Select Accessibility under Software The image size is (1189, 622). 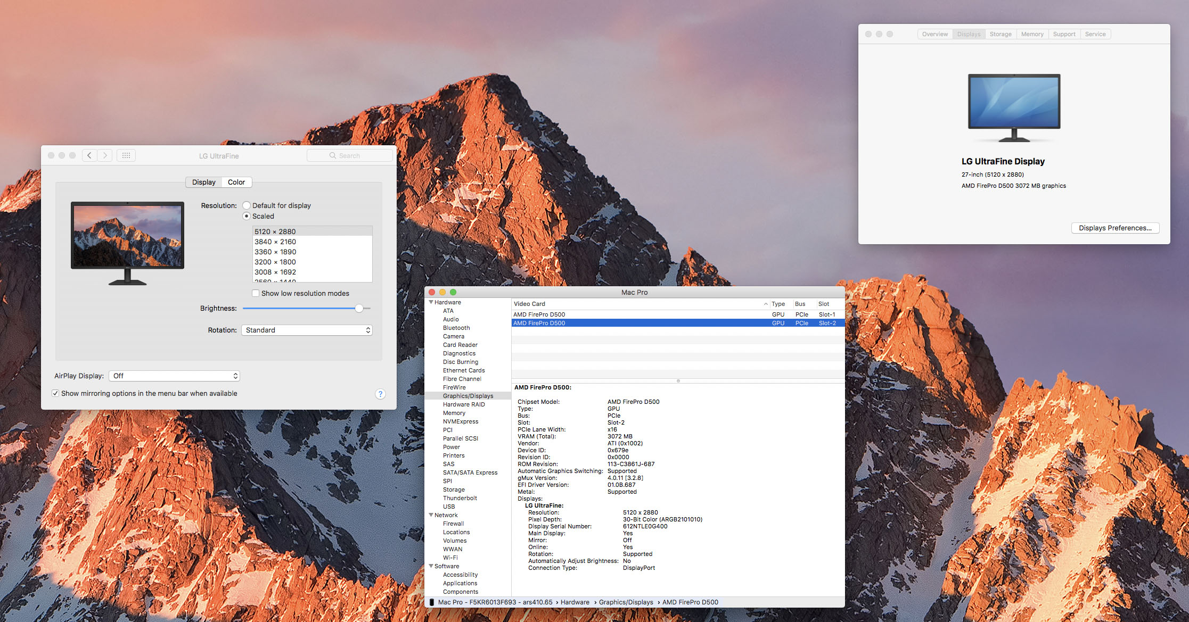(x=461, y=575)
